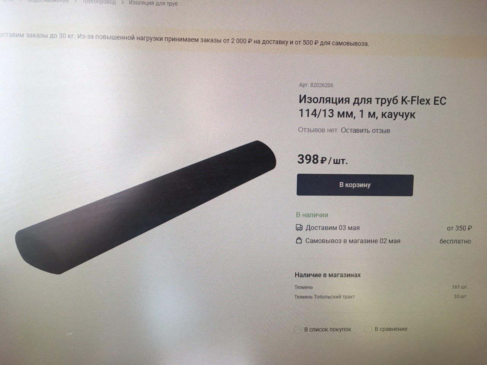487x365 pixels.
Task: Click the delivery truck icon
Action: coord(299,228)
